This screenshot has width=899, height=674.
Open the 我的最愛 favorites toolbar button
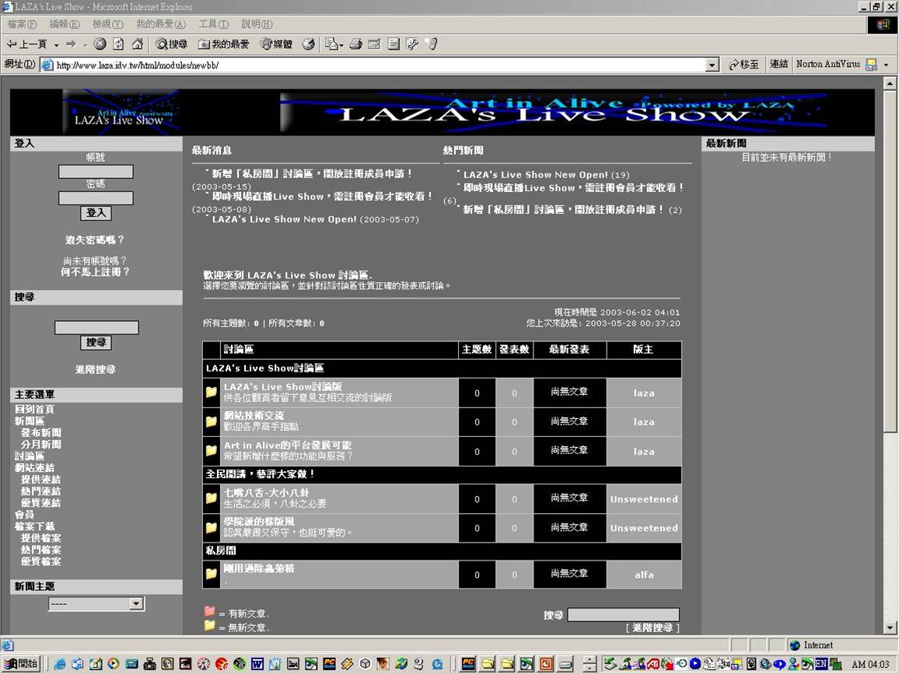pos(224,44)
